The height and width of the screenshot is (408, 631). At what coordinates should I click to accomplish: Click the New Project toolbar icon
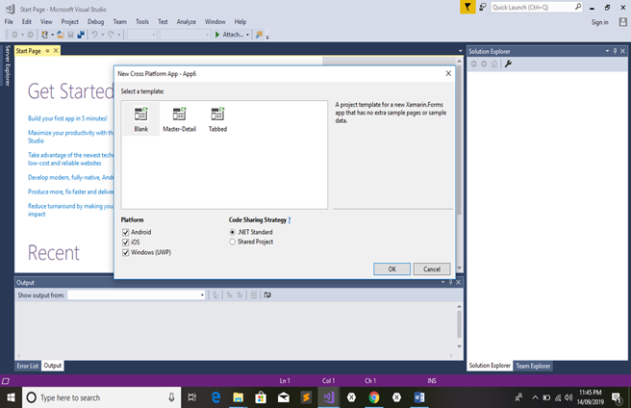pyautogui.click(x=44, y=35)
